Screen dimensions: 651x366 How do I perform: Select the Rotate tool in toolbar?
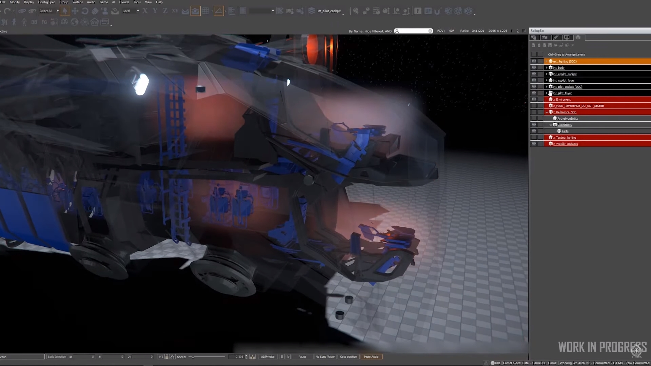pyautogui.click(x=85, y=11)
